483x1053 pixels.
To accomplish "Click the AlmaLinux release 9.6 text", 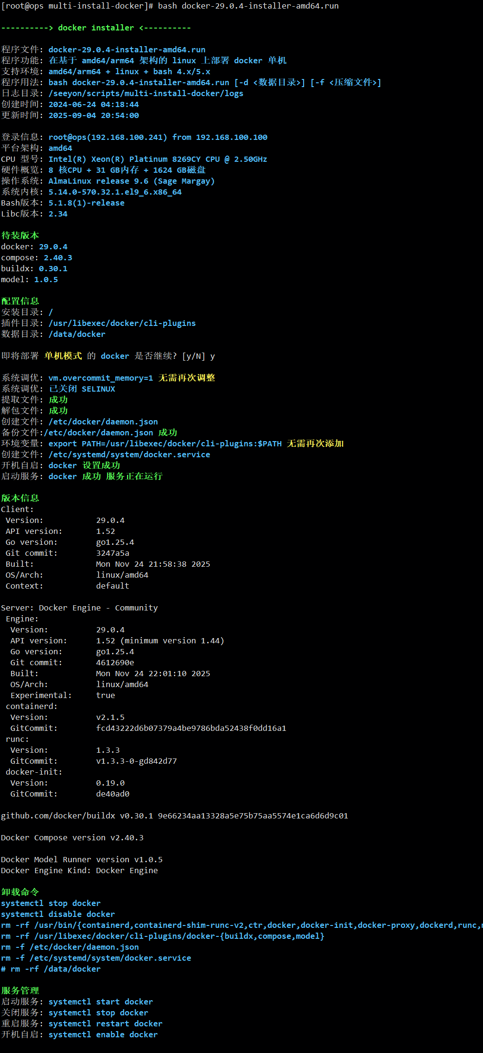I will pos(131,181).
